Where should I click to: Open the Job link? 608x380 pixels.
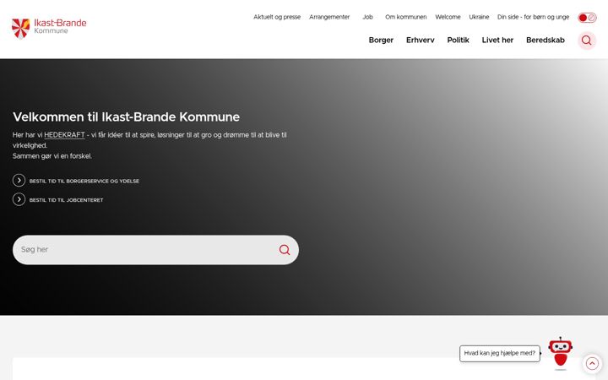point(367,17)
